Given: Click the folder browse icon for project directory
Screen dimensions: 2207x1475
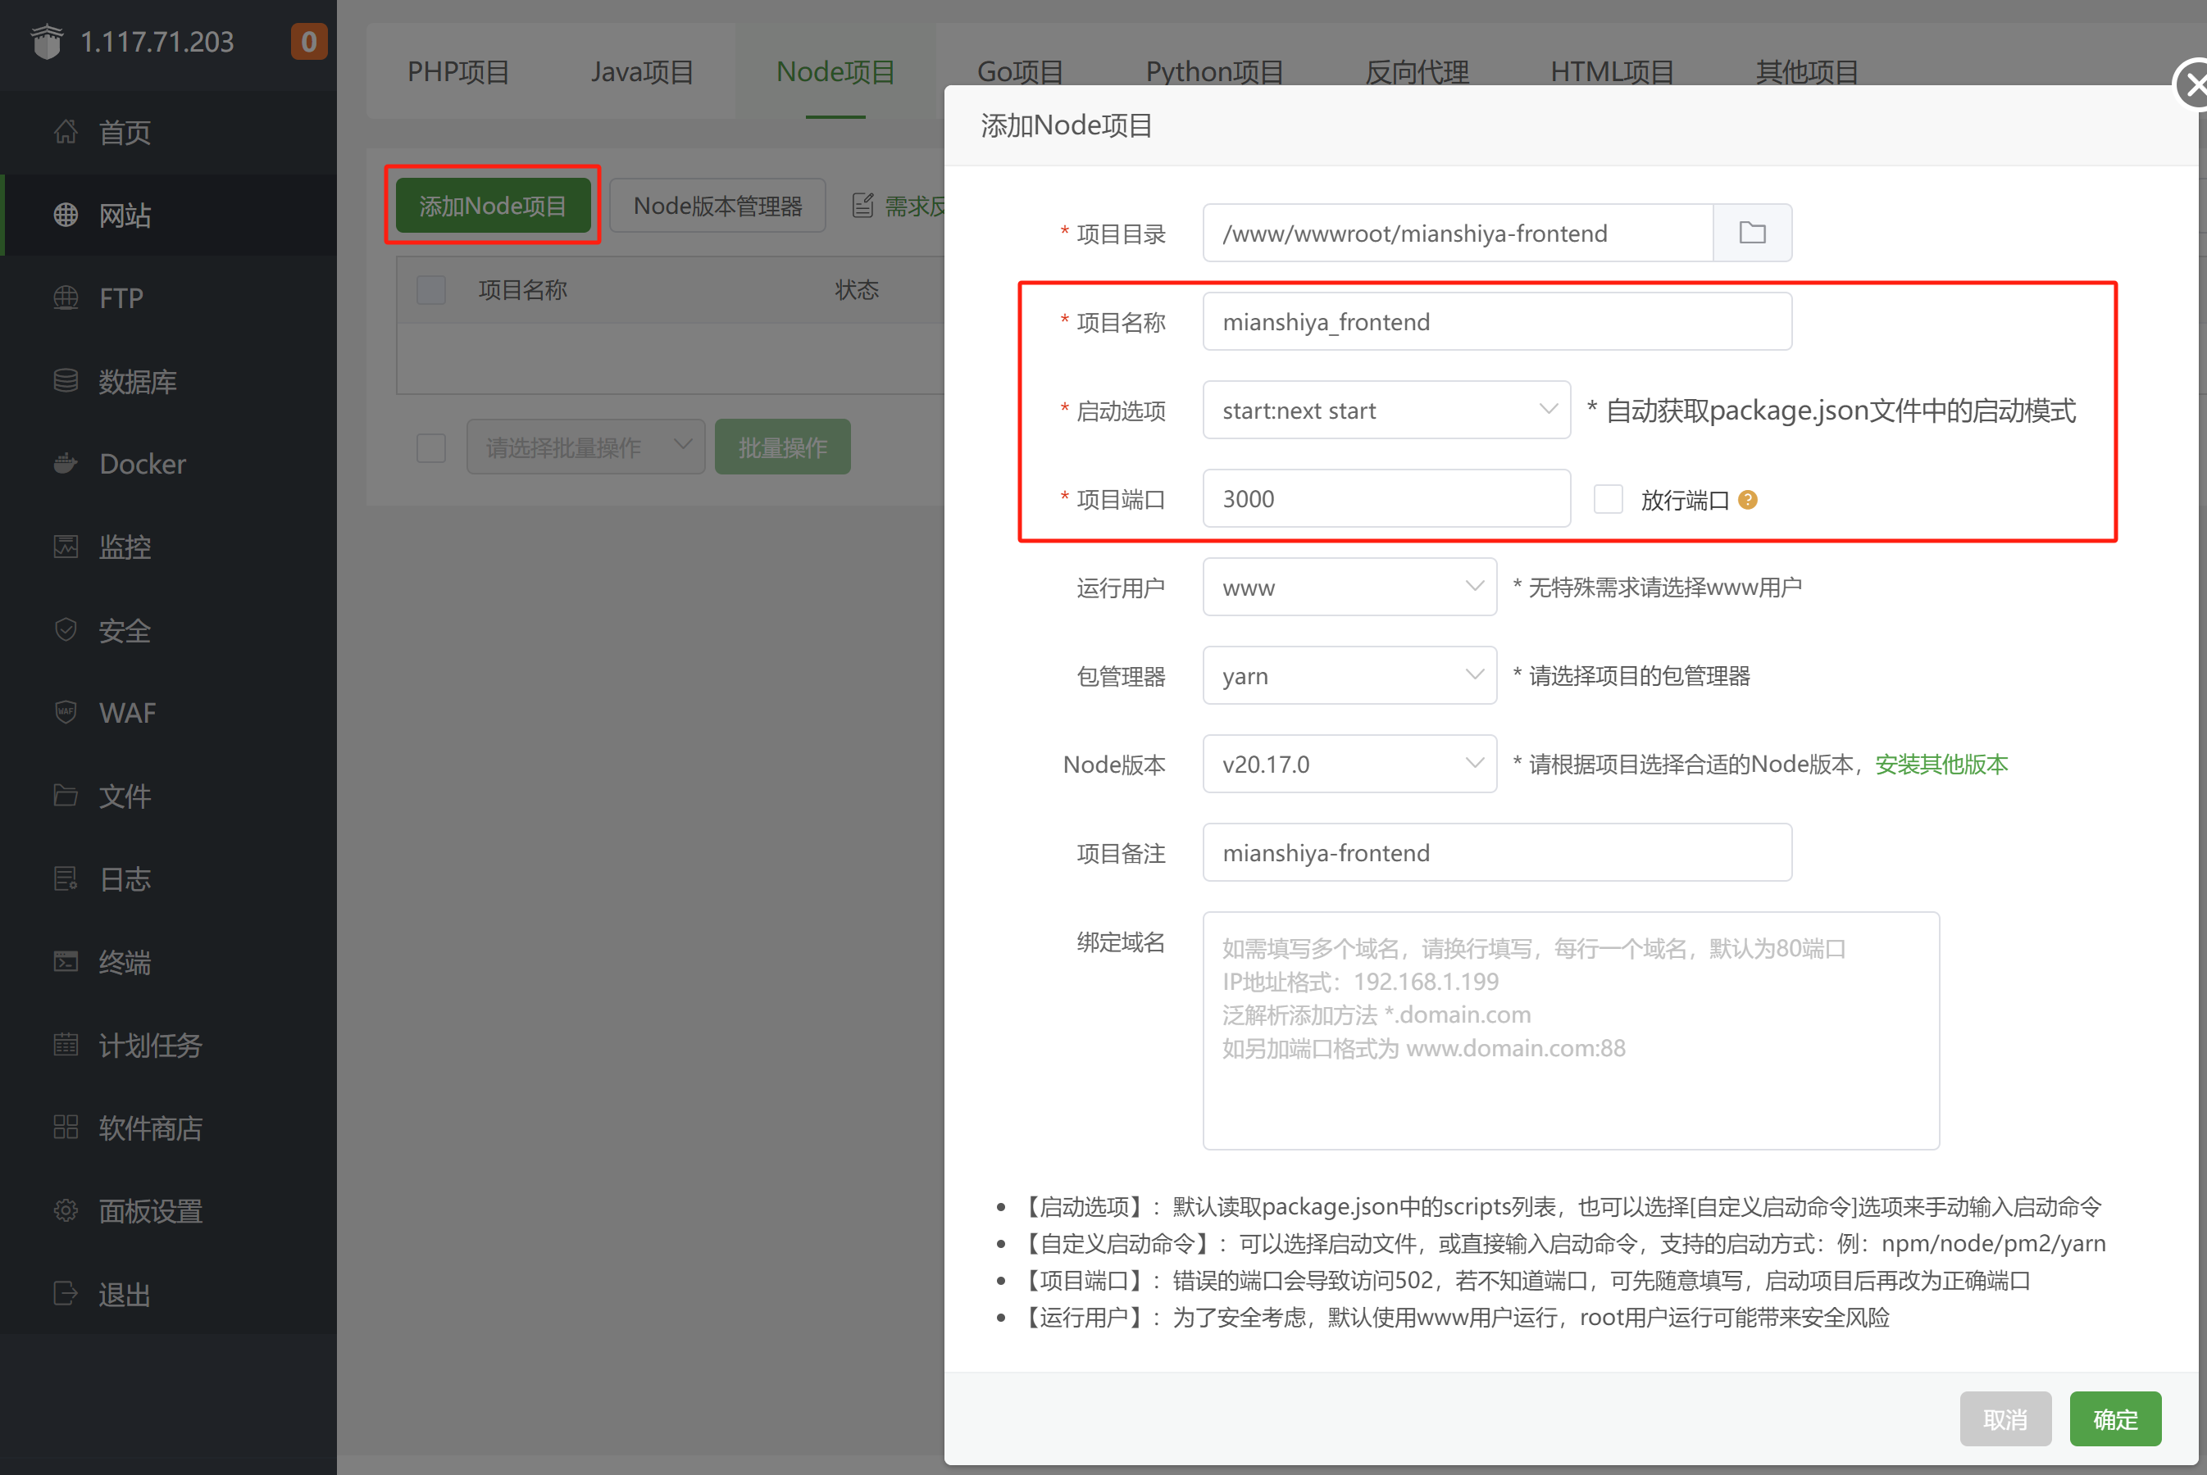Looking at the screenshot, I should tap(1751, 233).
